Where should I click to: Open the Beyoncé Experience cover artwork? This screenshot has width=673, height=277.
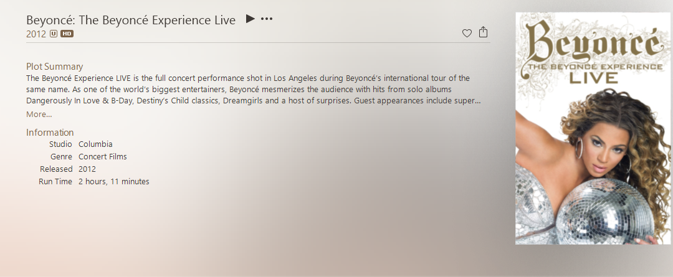[x=593, y=128]
